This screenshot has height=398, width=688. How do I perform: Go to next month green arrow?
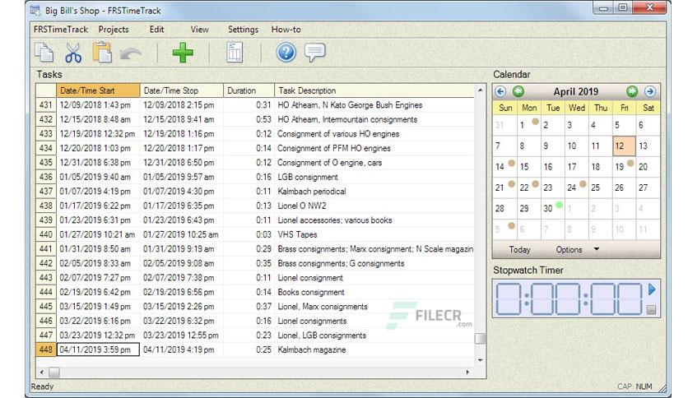click(632, 91)
